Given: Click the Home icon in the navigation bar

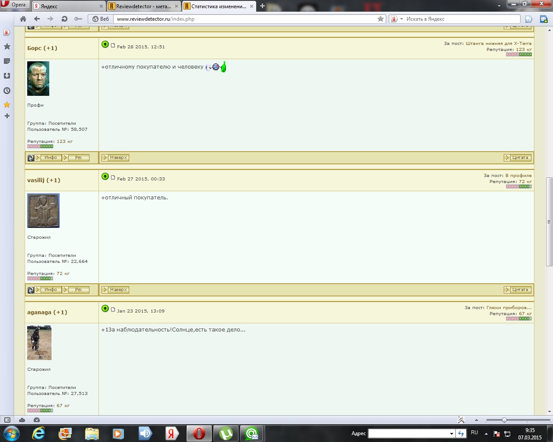Looking at the screenshot, I should click(x=23, y=19).
